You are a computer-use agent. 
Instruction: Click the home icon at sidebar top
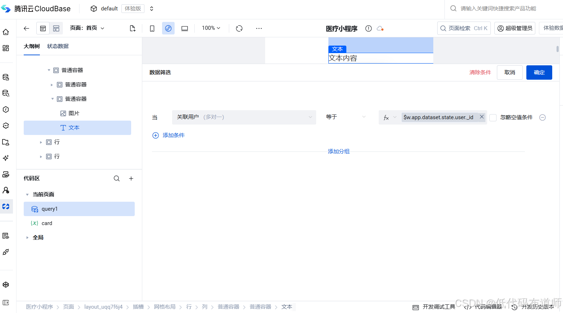click(x=6, y=32)
